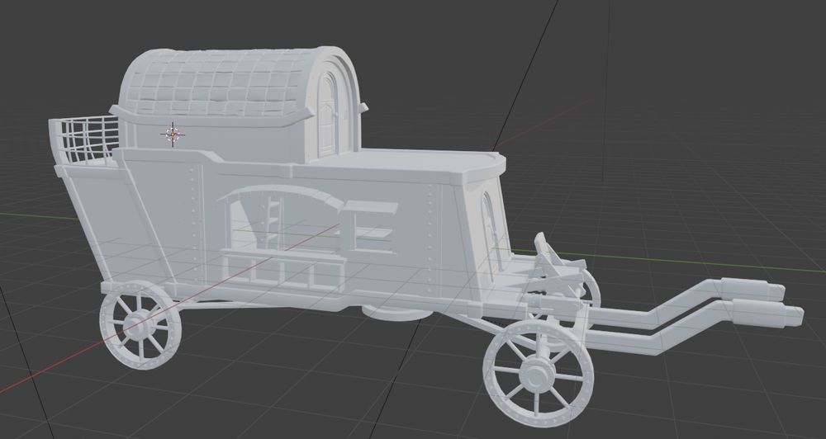826x439 pixels.
Task: Select the lower draw shaft end cap
Action: pos(767,312)
